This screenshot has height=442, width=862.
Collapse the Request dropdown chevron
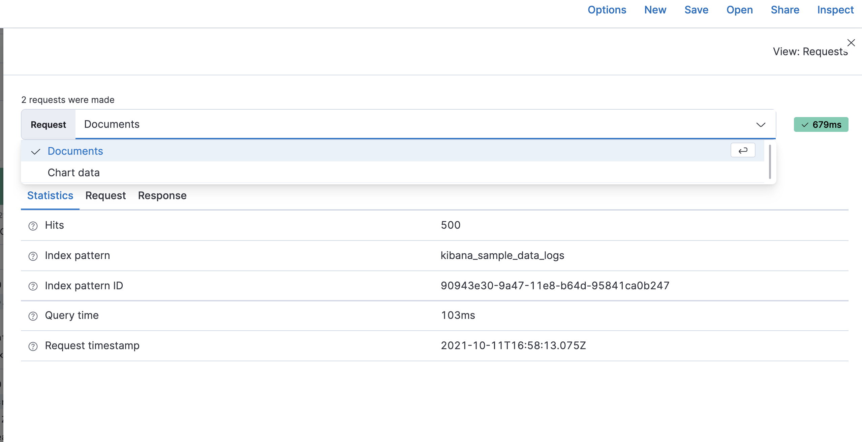[x=761, y=125]
